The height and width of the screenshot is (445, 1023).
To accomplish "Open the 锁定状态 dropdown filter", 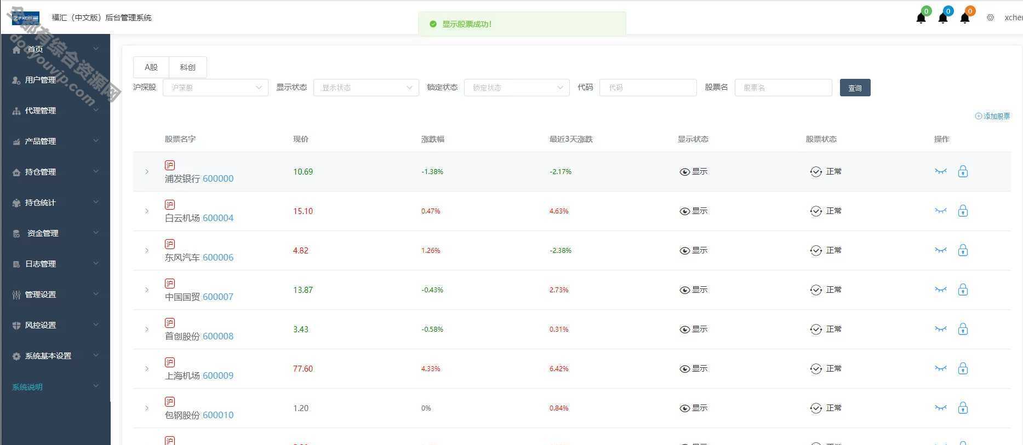I will click(x=517, y=88).
